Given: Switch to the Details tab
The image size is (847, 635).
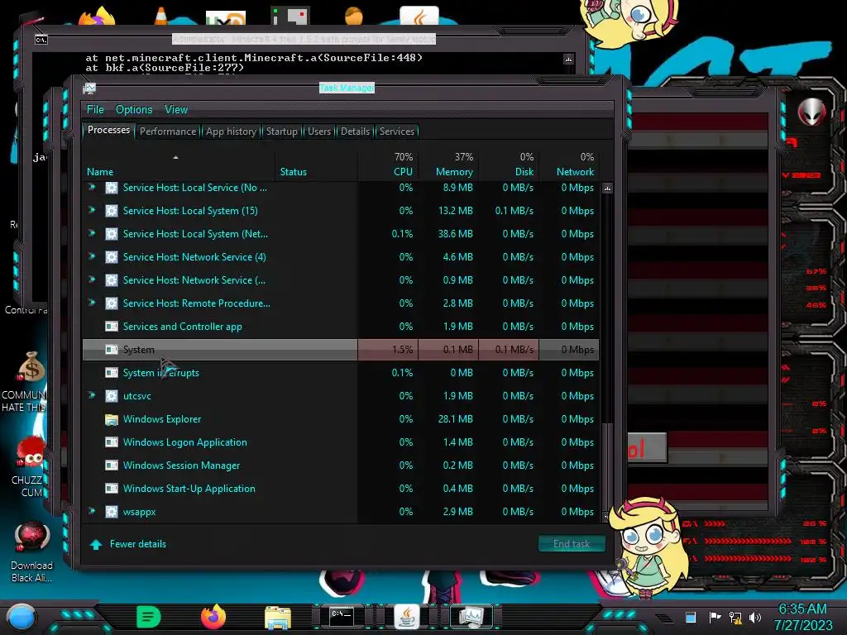Looking at the screenshot, I should tap(356, 131).
